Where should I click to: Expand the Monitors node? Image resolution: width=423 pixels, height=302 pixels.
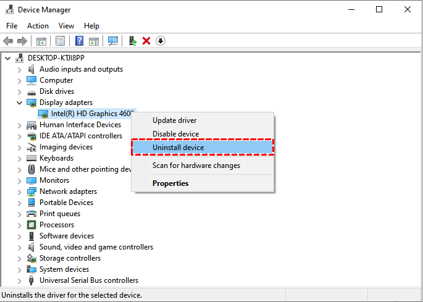coord(19,180)
